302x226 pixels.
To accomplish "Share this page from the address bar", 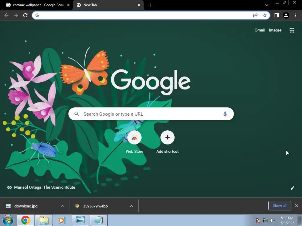I will point(255,15).
